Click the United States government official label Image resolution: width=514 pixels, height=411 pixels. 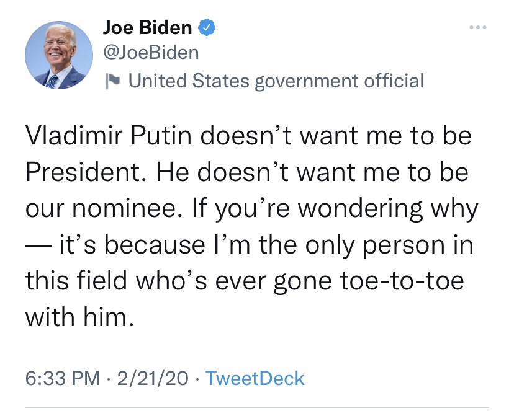275,81
